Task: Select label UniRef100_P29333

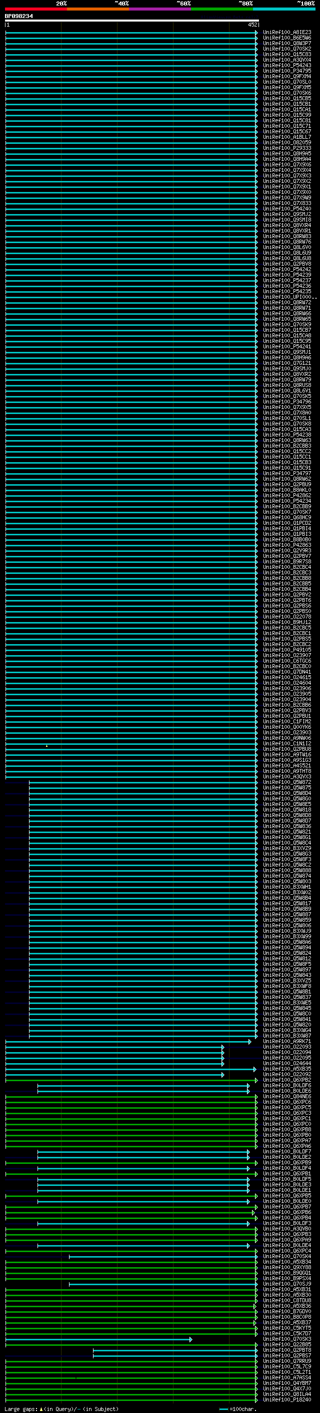Action: pos(287,148)
